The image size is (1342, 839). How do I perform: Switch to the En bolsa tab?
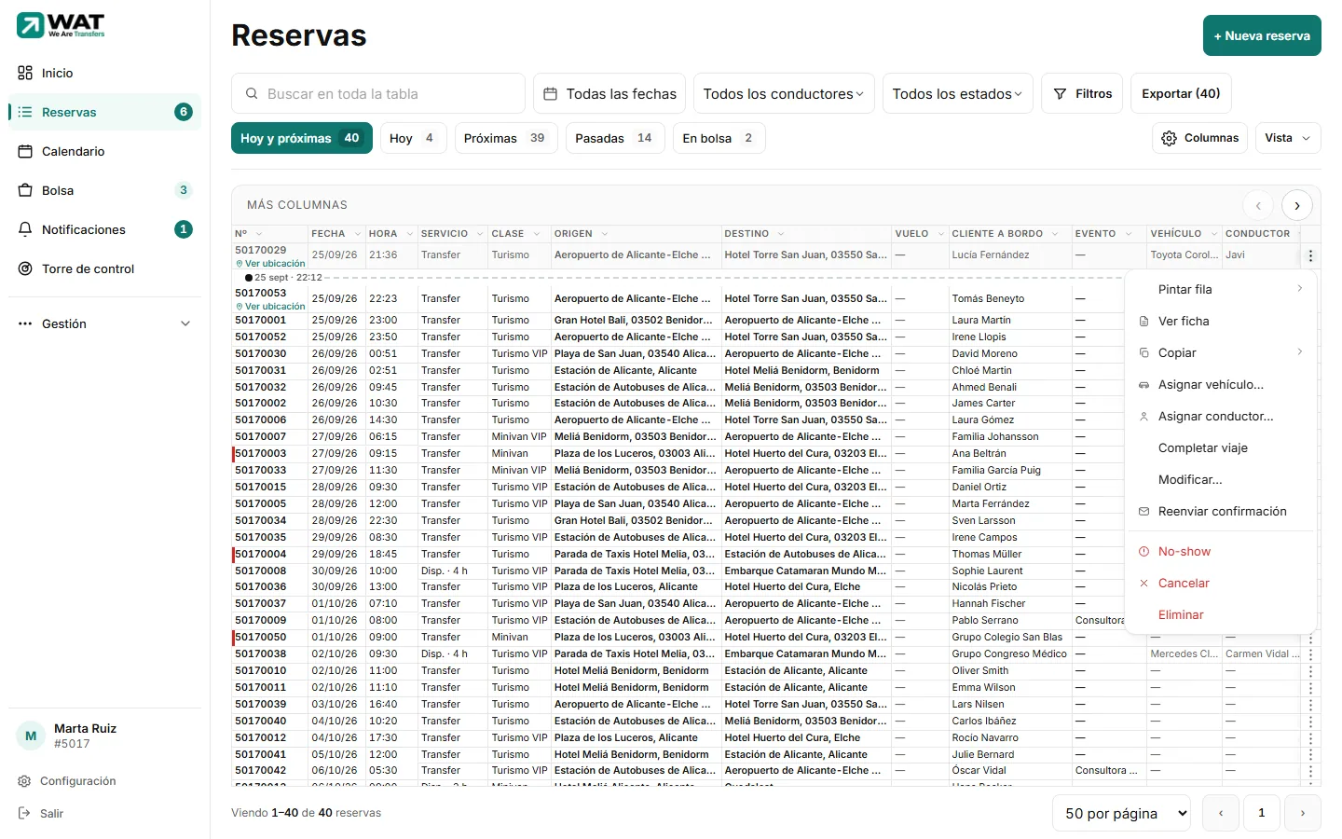[719, 138]
